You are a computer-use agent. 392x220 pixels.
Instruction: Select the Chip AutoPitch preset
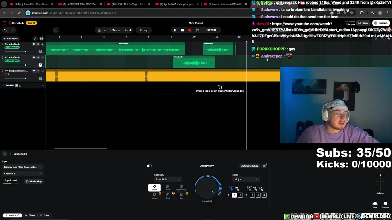click(181, 196)
